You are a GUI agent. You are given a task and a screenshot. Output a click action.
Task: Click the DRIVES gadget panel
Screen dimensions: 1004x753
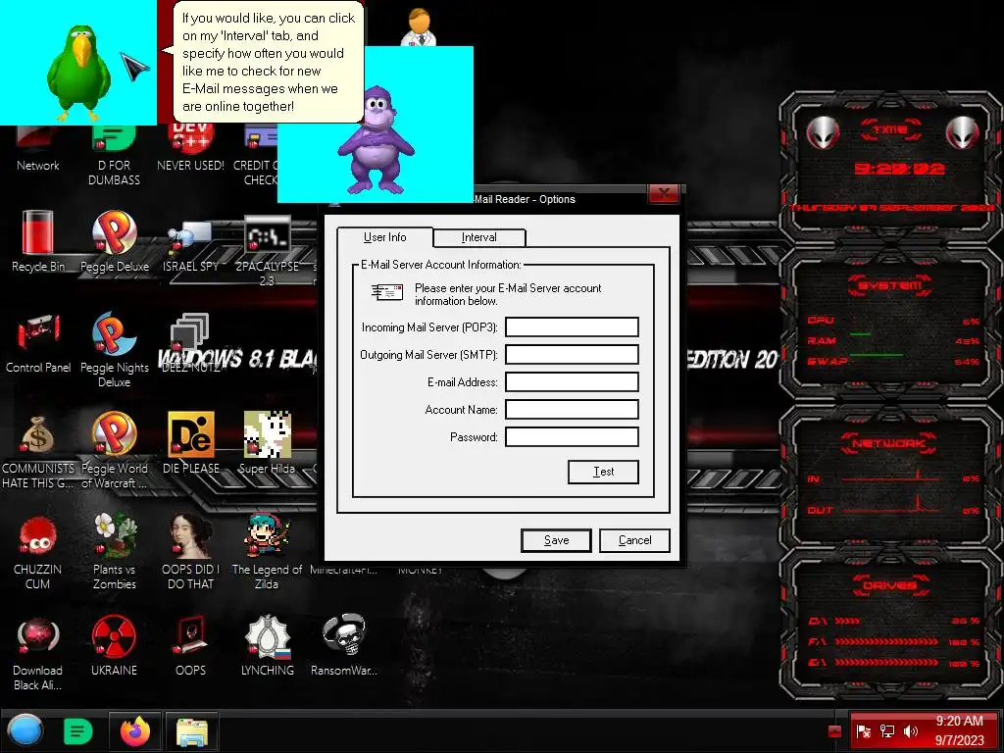pyautogui.click(x=890, y=625)
